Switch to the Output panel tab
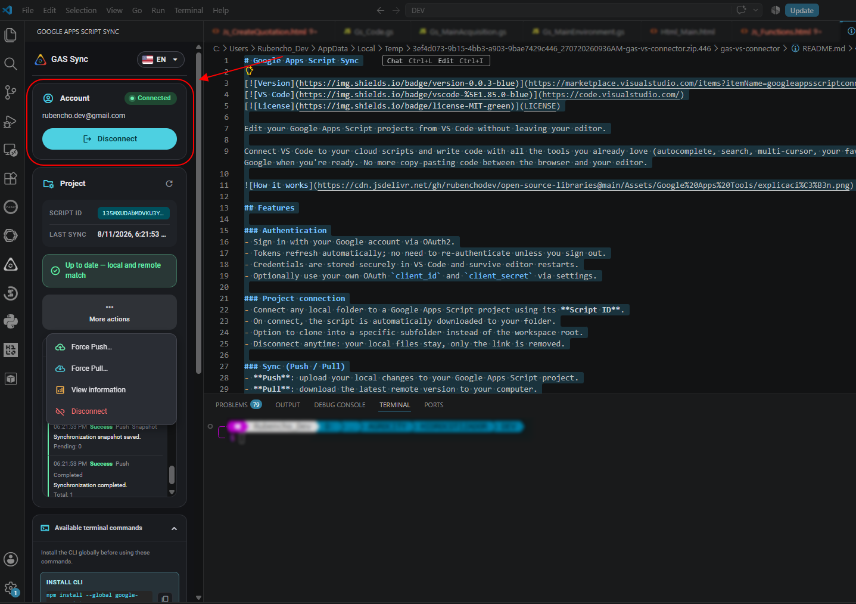 pos(288,405)
